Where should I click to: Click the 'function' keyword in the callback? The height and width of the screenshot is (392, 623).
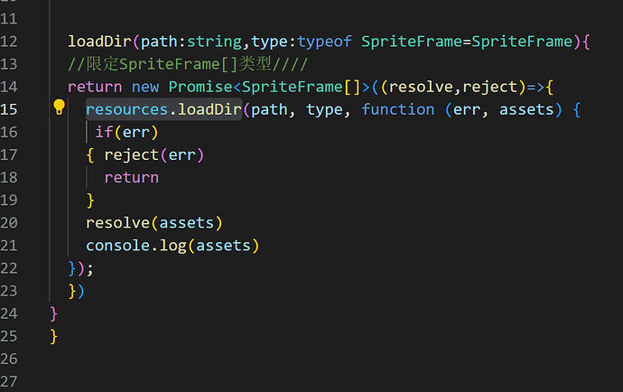tap(397, 109)
